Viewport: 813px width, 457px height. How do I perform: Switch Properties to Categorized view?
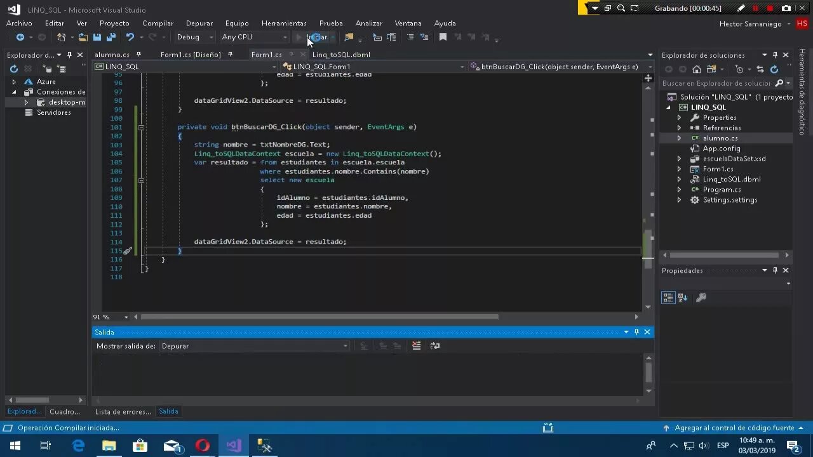(x=668, y=298)
